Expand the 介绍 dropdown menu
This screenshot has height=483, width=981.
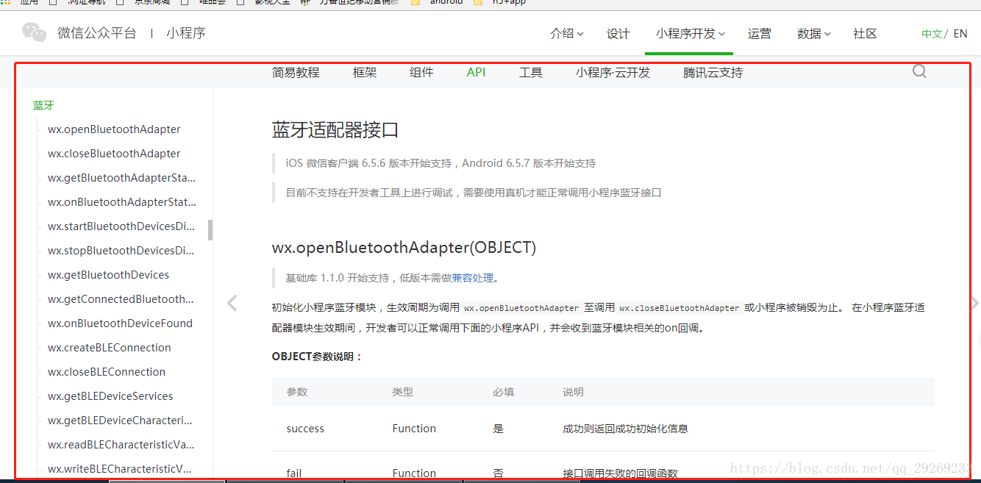(566, 34)
